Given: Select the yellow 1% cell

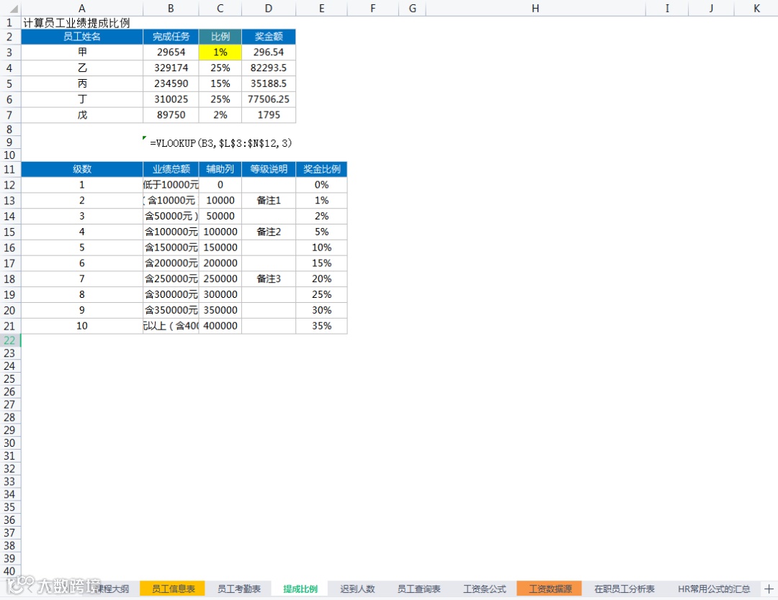Looking at the screenshot, I should (220, 52).
